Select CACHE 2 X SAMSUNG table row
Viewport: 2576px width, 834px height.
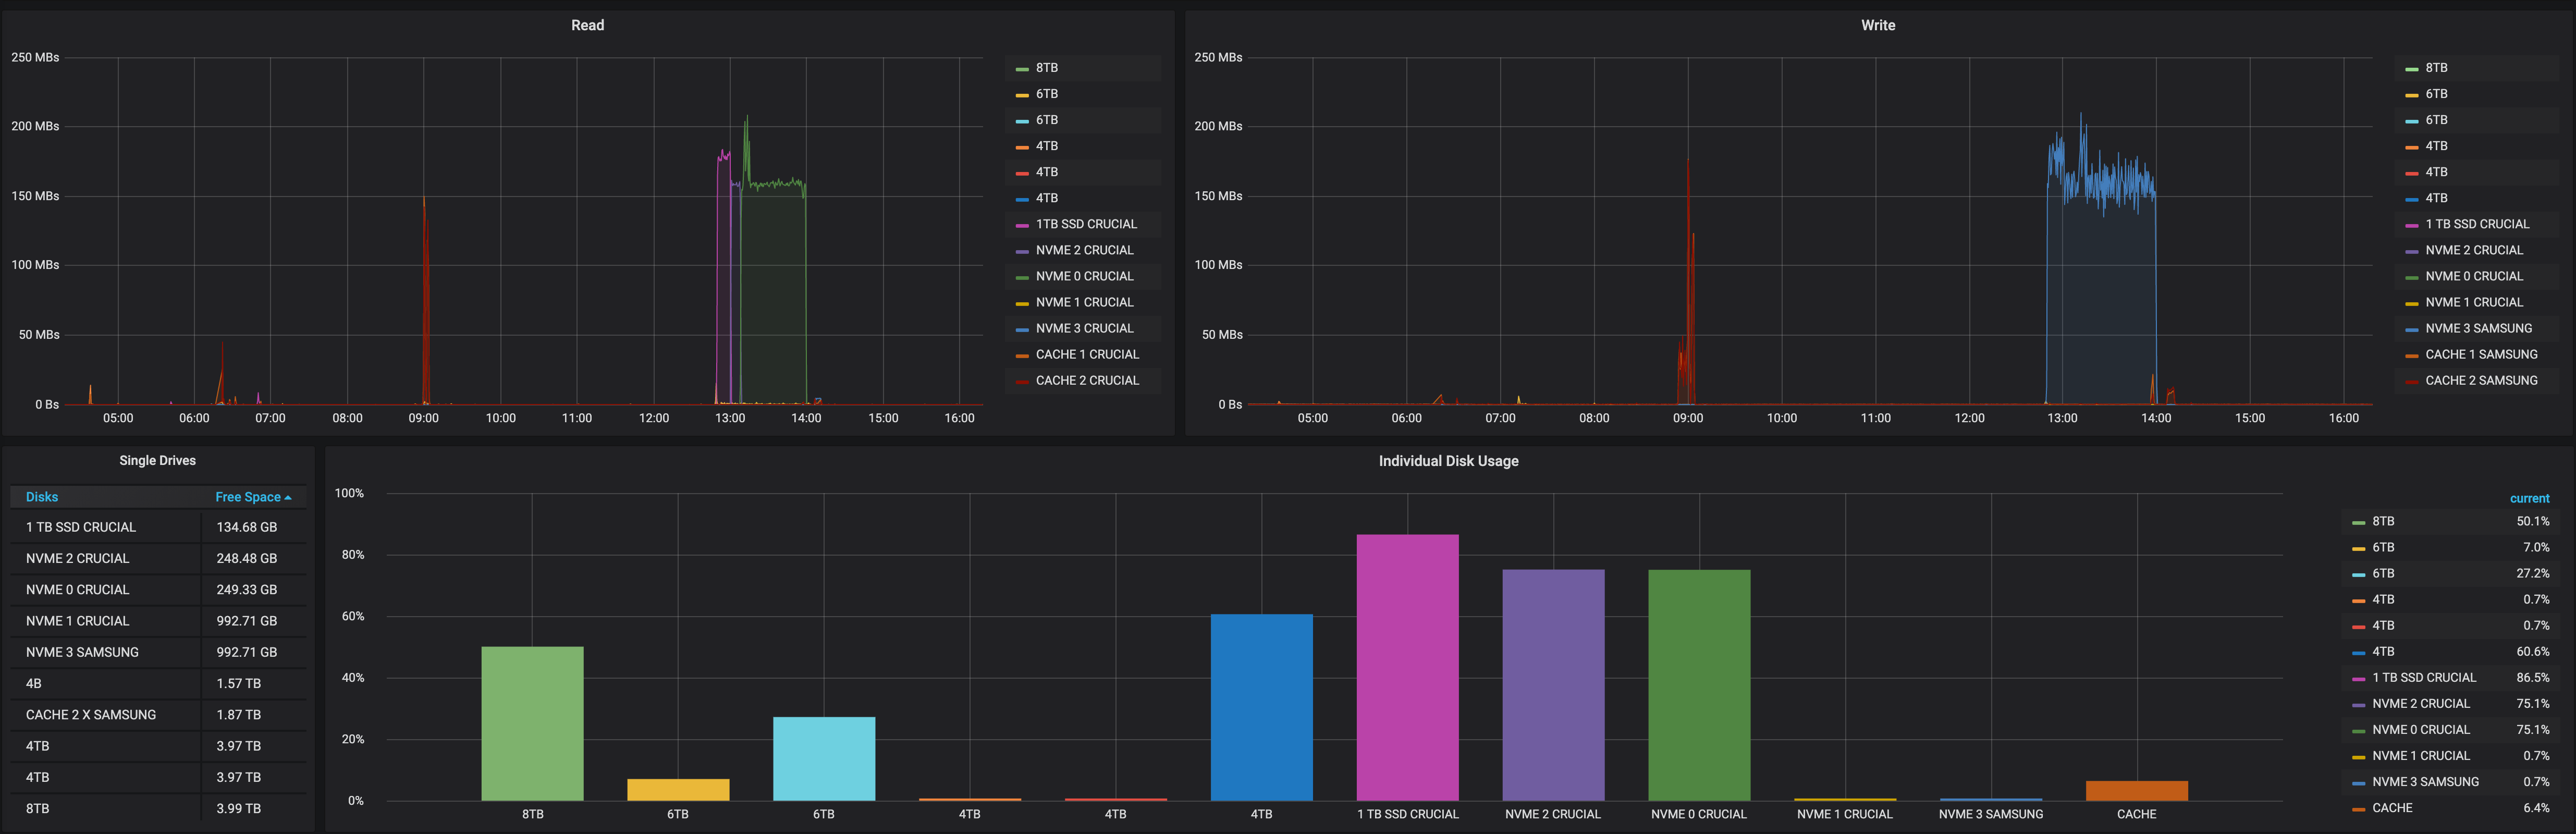(x=91, y=715)
